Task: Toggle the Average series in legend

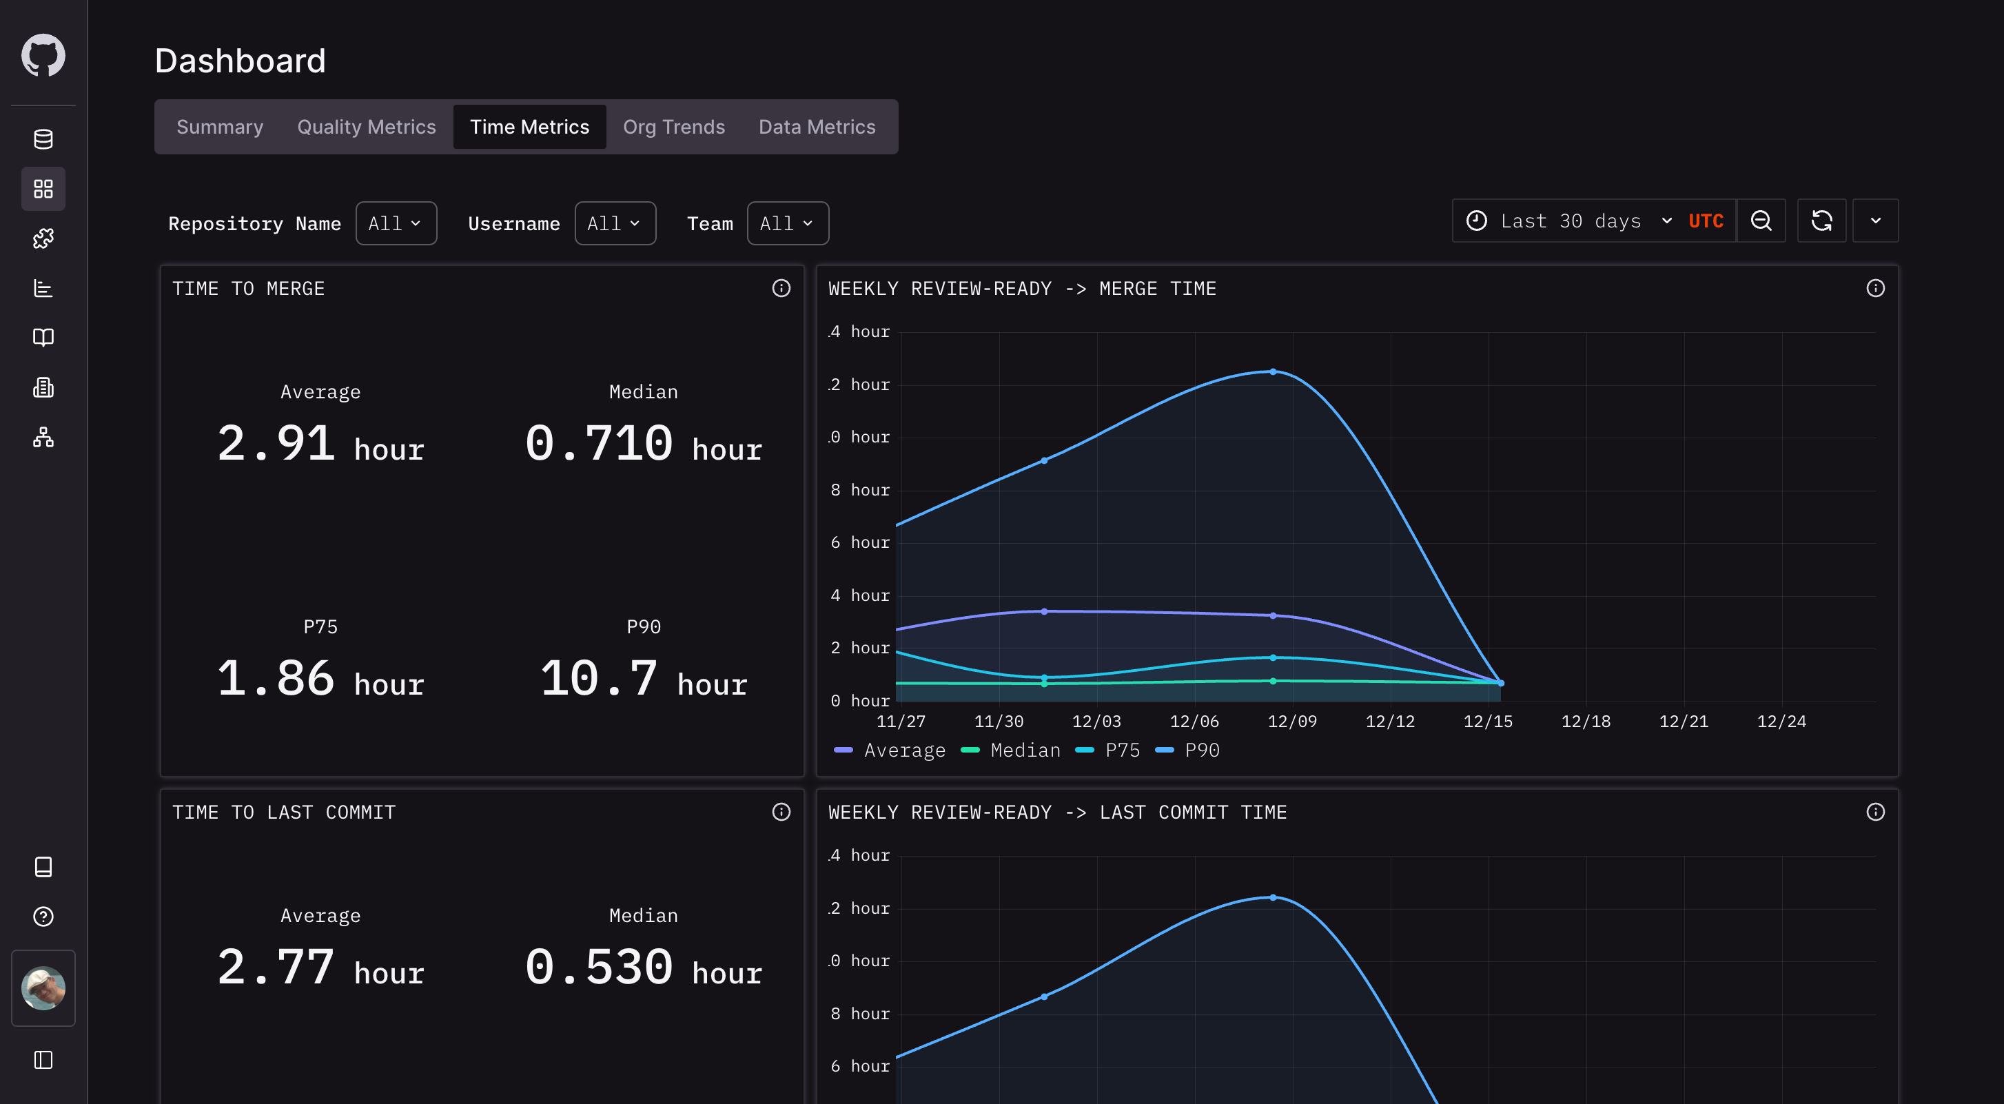Action: [x=904, y=750]
